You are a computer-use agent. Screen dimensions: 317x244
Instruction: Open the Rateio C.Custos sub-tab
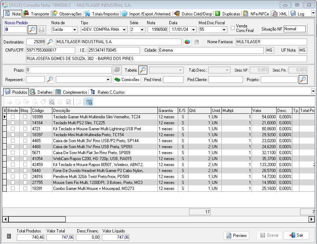click(108, 92)
